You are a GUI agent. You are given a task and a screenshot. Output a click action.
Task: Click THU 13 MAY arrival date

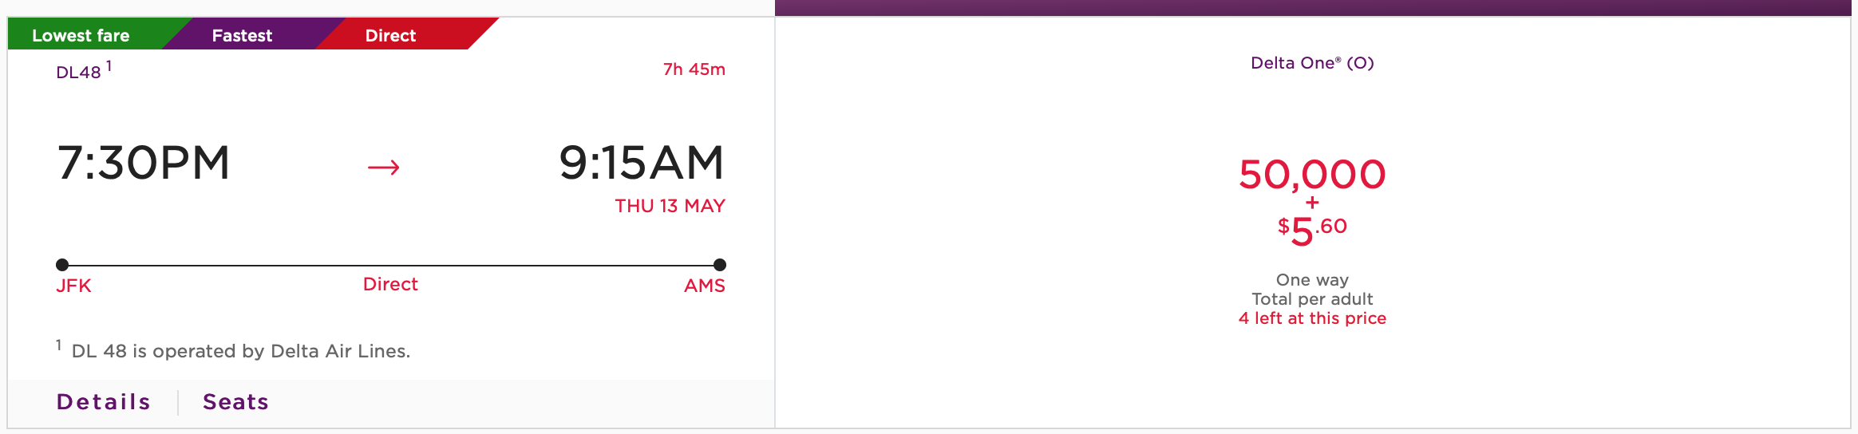(670, 206)
